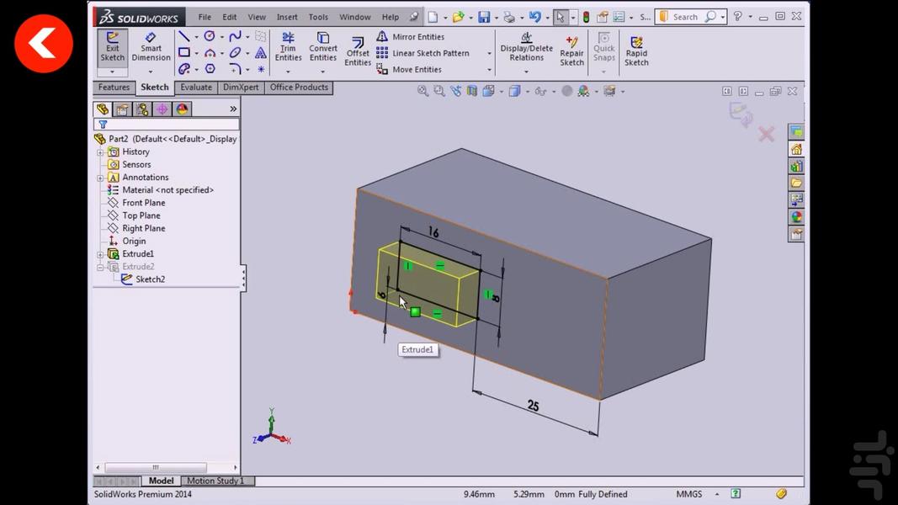The width and height of the screenshot is (898, 505).
Task: Switch to the Motion Study 1 tab
Action: click(x=217, y=481)
